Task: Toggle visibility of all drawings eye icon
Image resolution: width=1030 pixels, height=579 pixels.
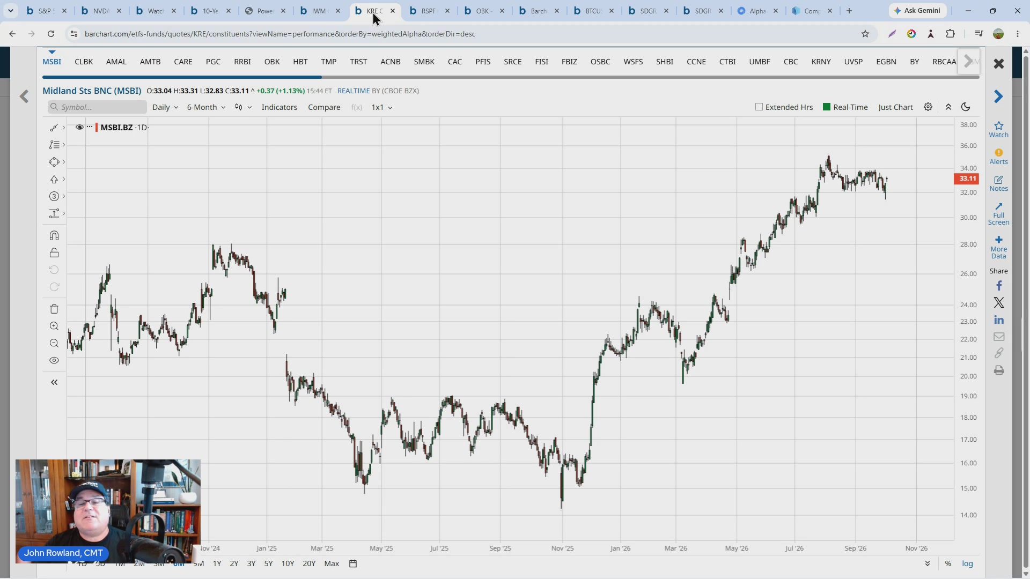Action: [x=54, y=360]
